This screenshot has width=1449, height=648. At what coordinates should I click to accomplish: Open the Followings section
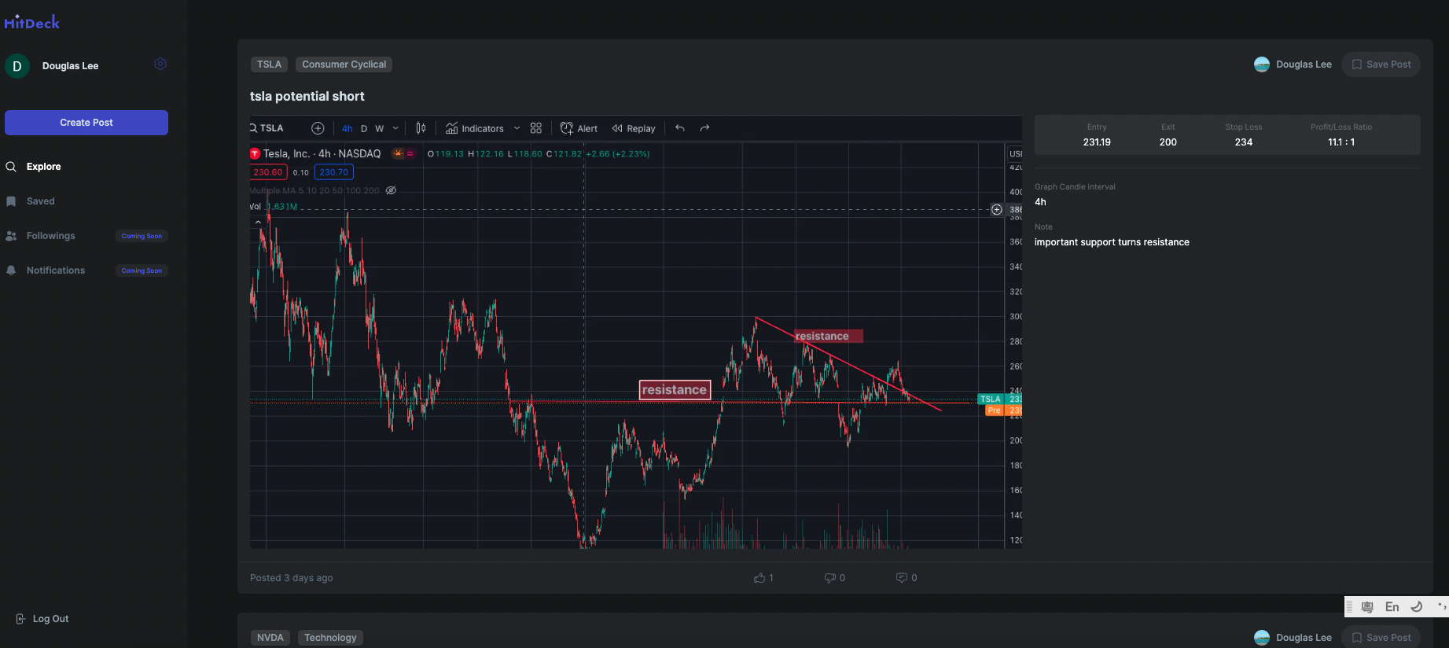point(50,236)
